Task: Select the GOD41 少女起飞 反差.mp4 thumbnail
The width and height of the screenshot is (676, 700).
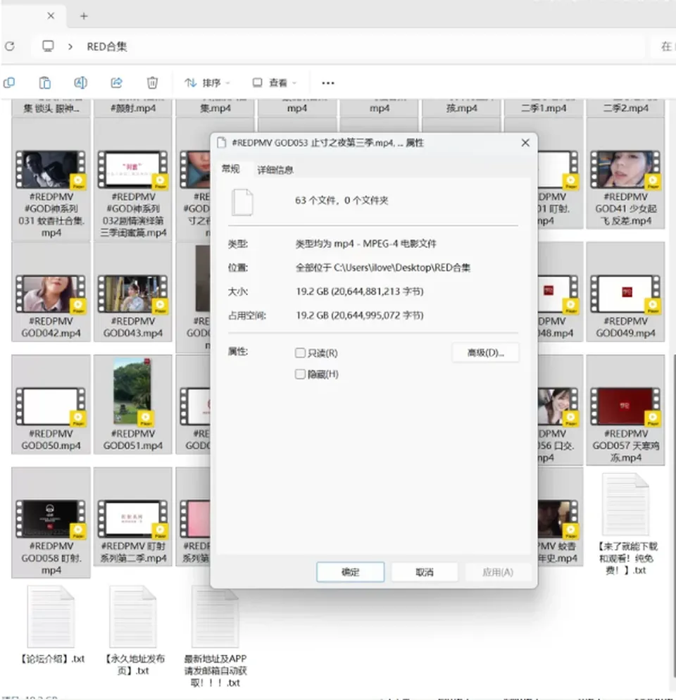Action: 625,169
